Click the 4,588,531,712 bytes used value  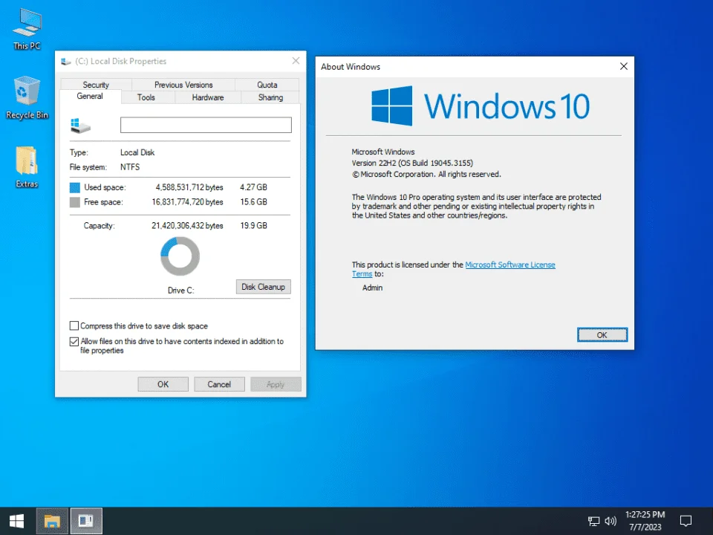click(x=189, y=187)
